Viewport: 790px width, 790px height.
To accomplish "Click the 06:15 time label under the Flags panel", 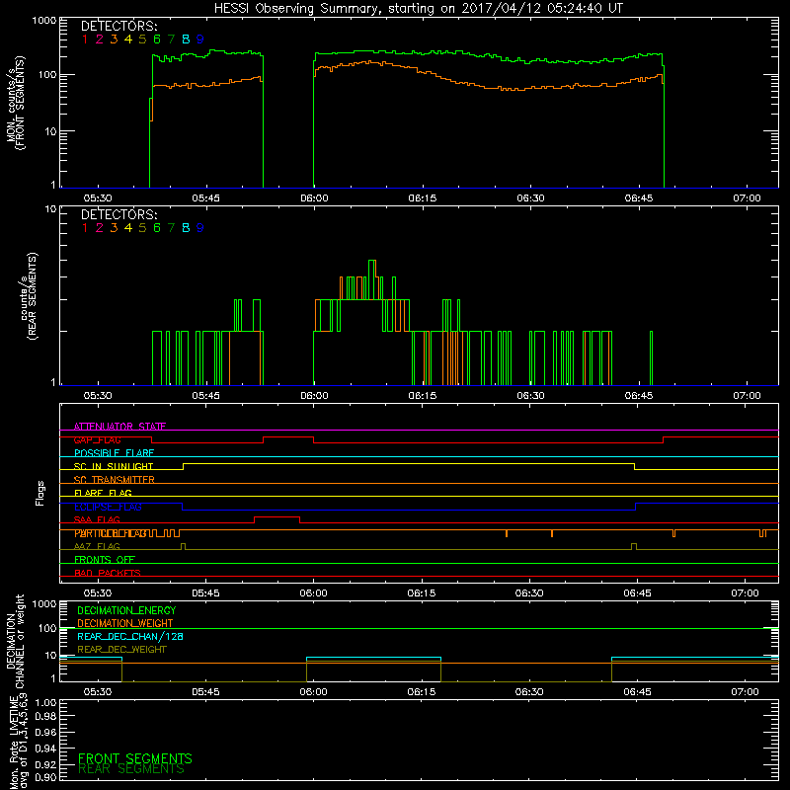I will 422,593.
